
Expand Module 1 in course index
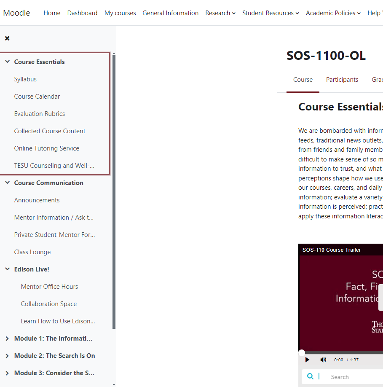[7, 338]
